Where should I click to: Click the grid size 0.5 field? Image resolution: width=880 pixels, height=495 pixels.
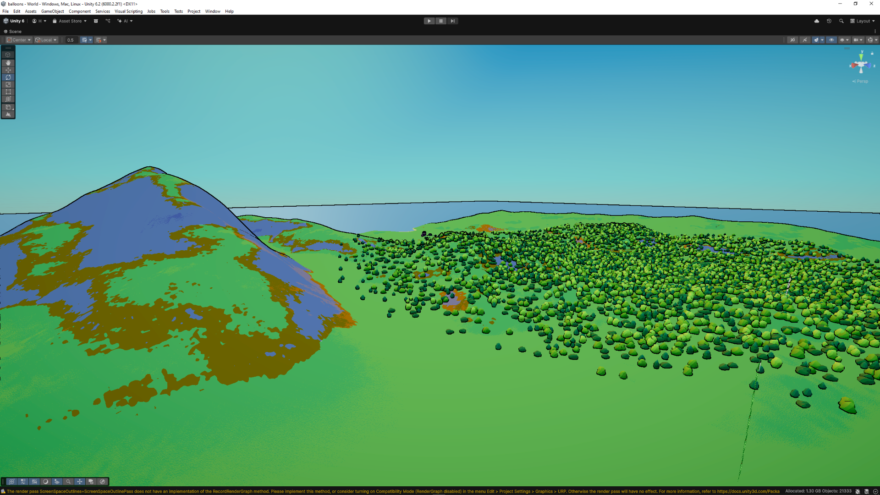click(x=71, y=40)
